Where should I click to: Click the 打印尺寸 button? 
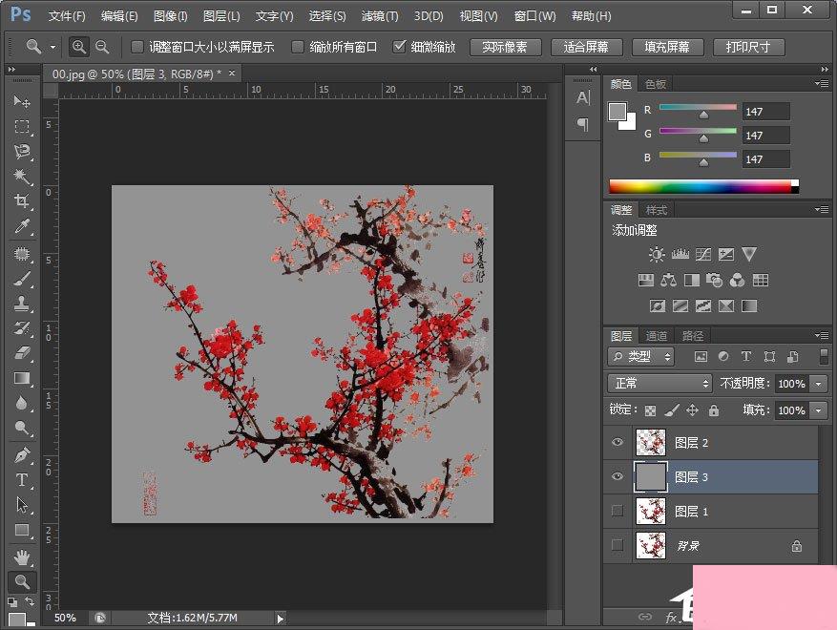(748, 47)
